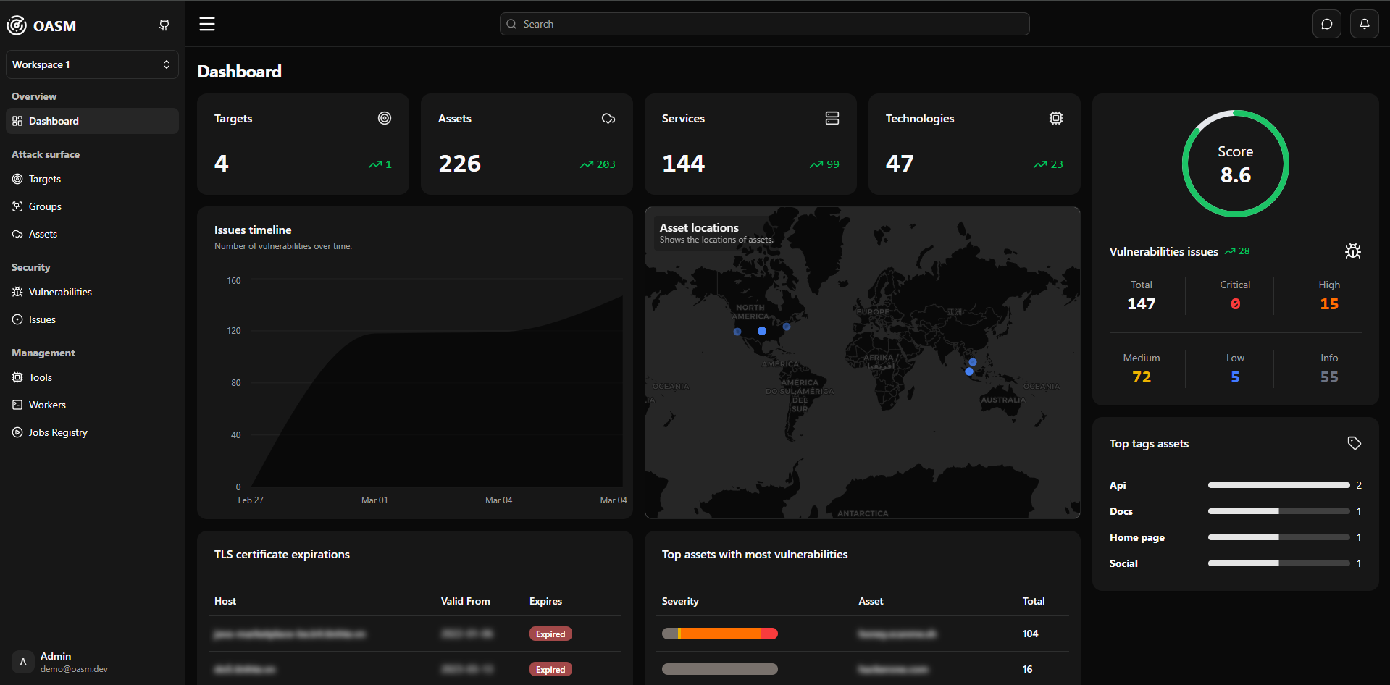Screen dimensions: 1390x685
Task: Open the Workers page
Action: pyautogui.click(x=47, y=405)
